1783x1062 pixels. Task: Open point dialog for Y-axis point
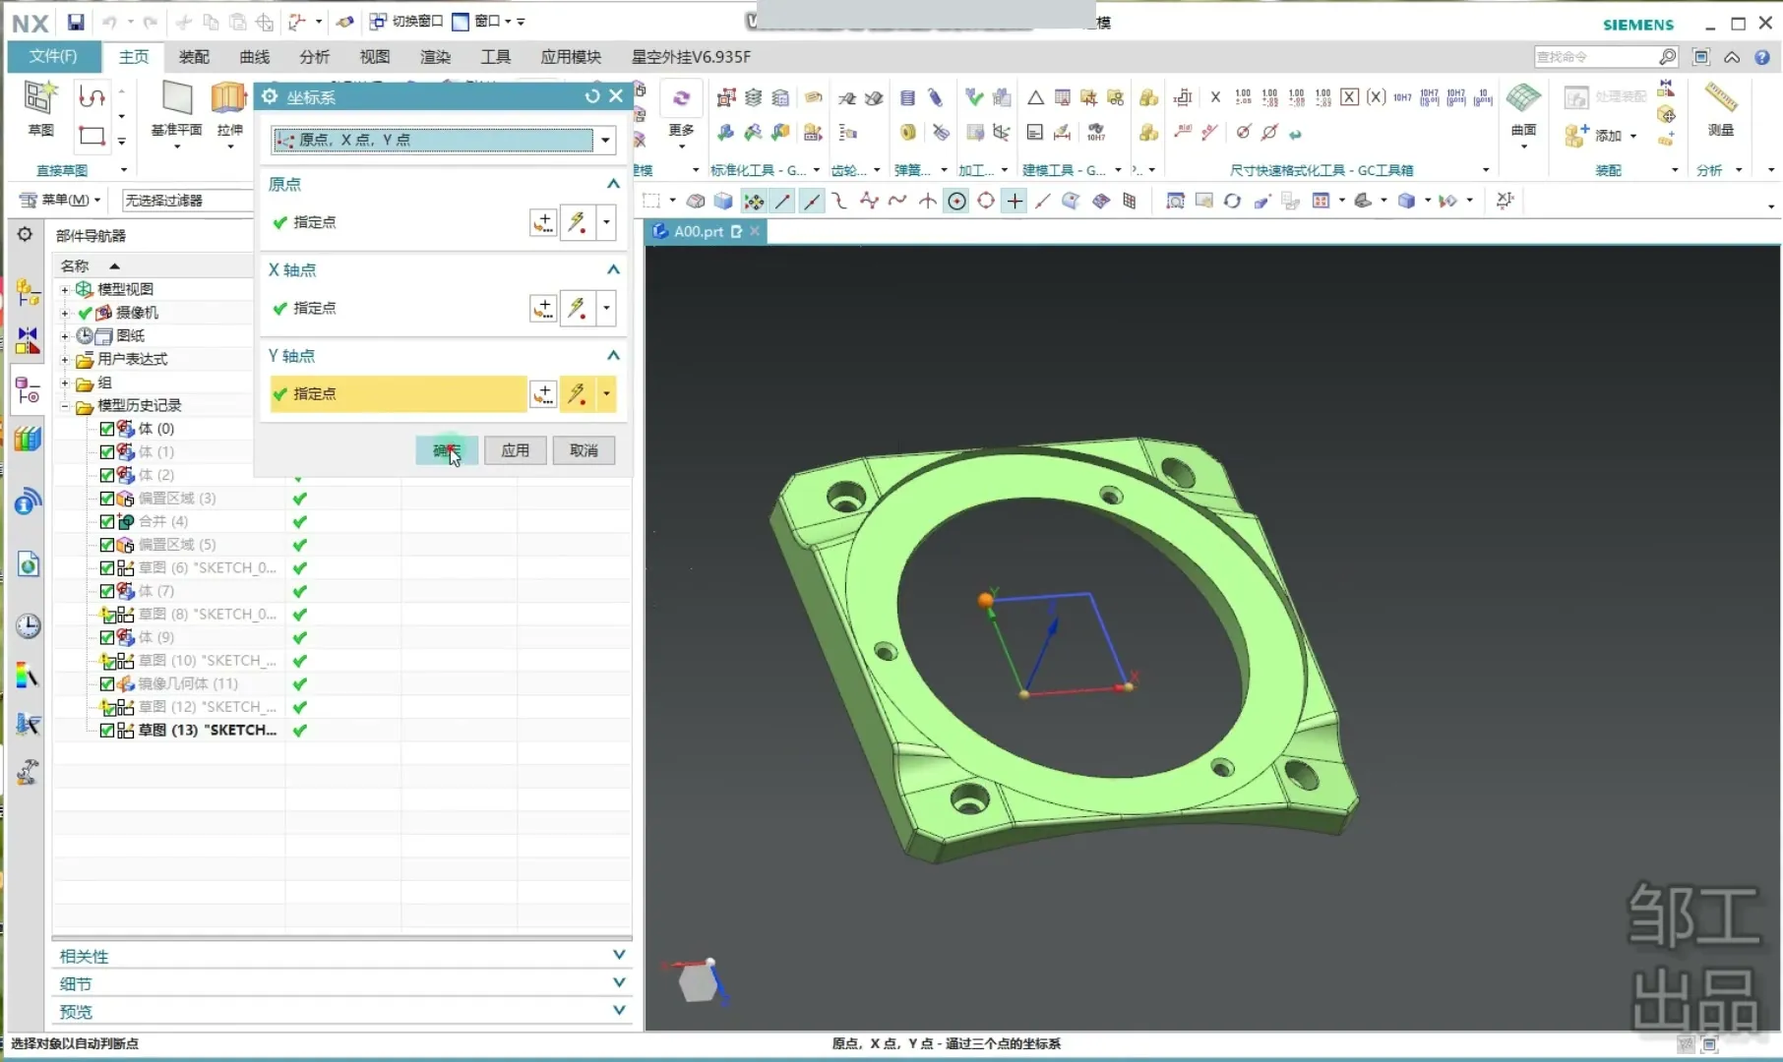[x=543, y=394]
